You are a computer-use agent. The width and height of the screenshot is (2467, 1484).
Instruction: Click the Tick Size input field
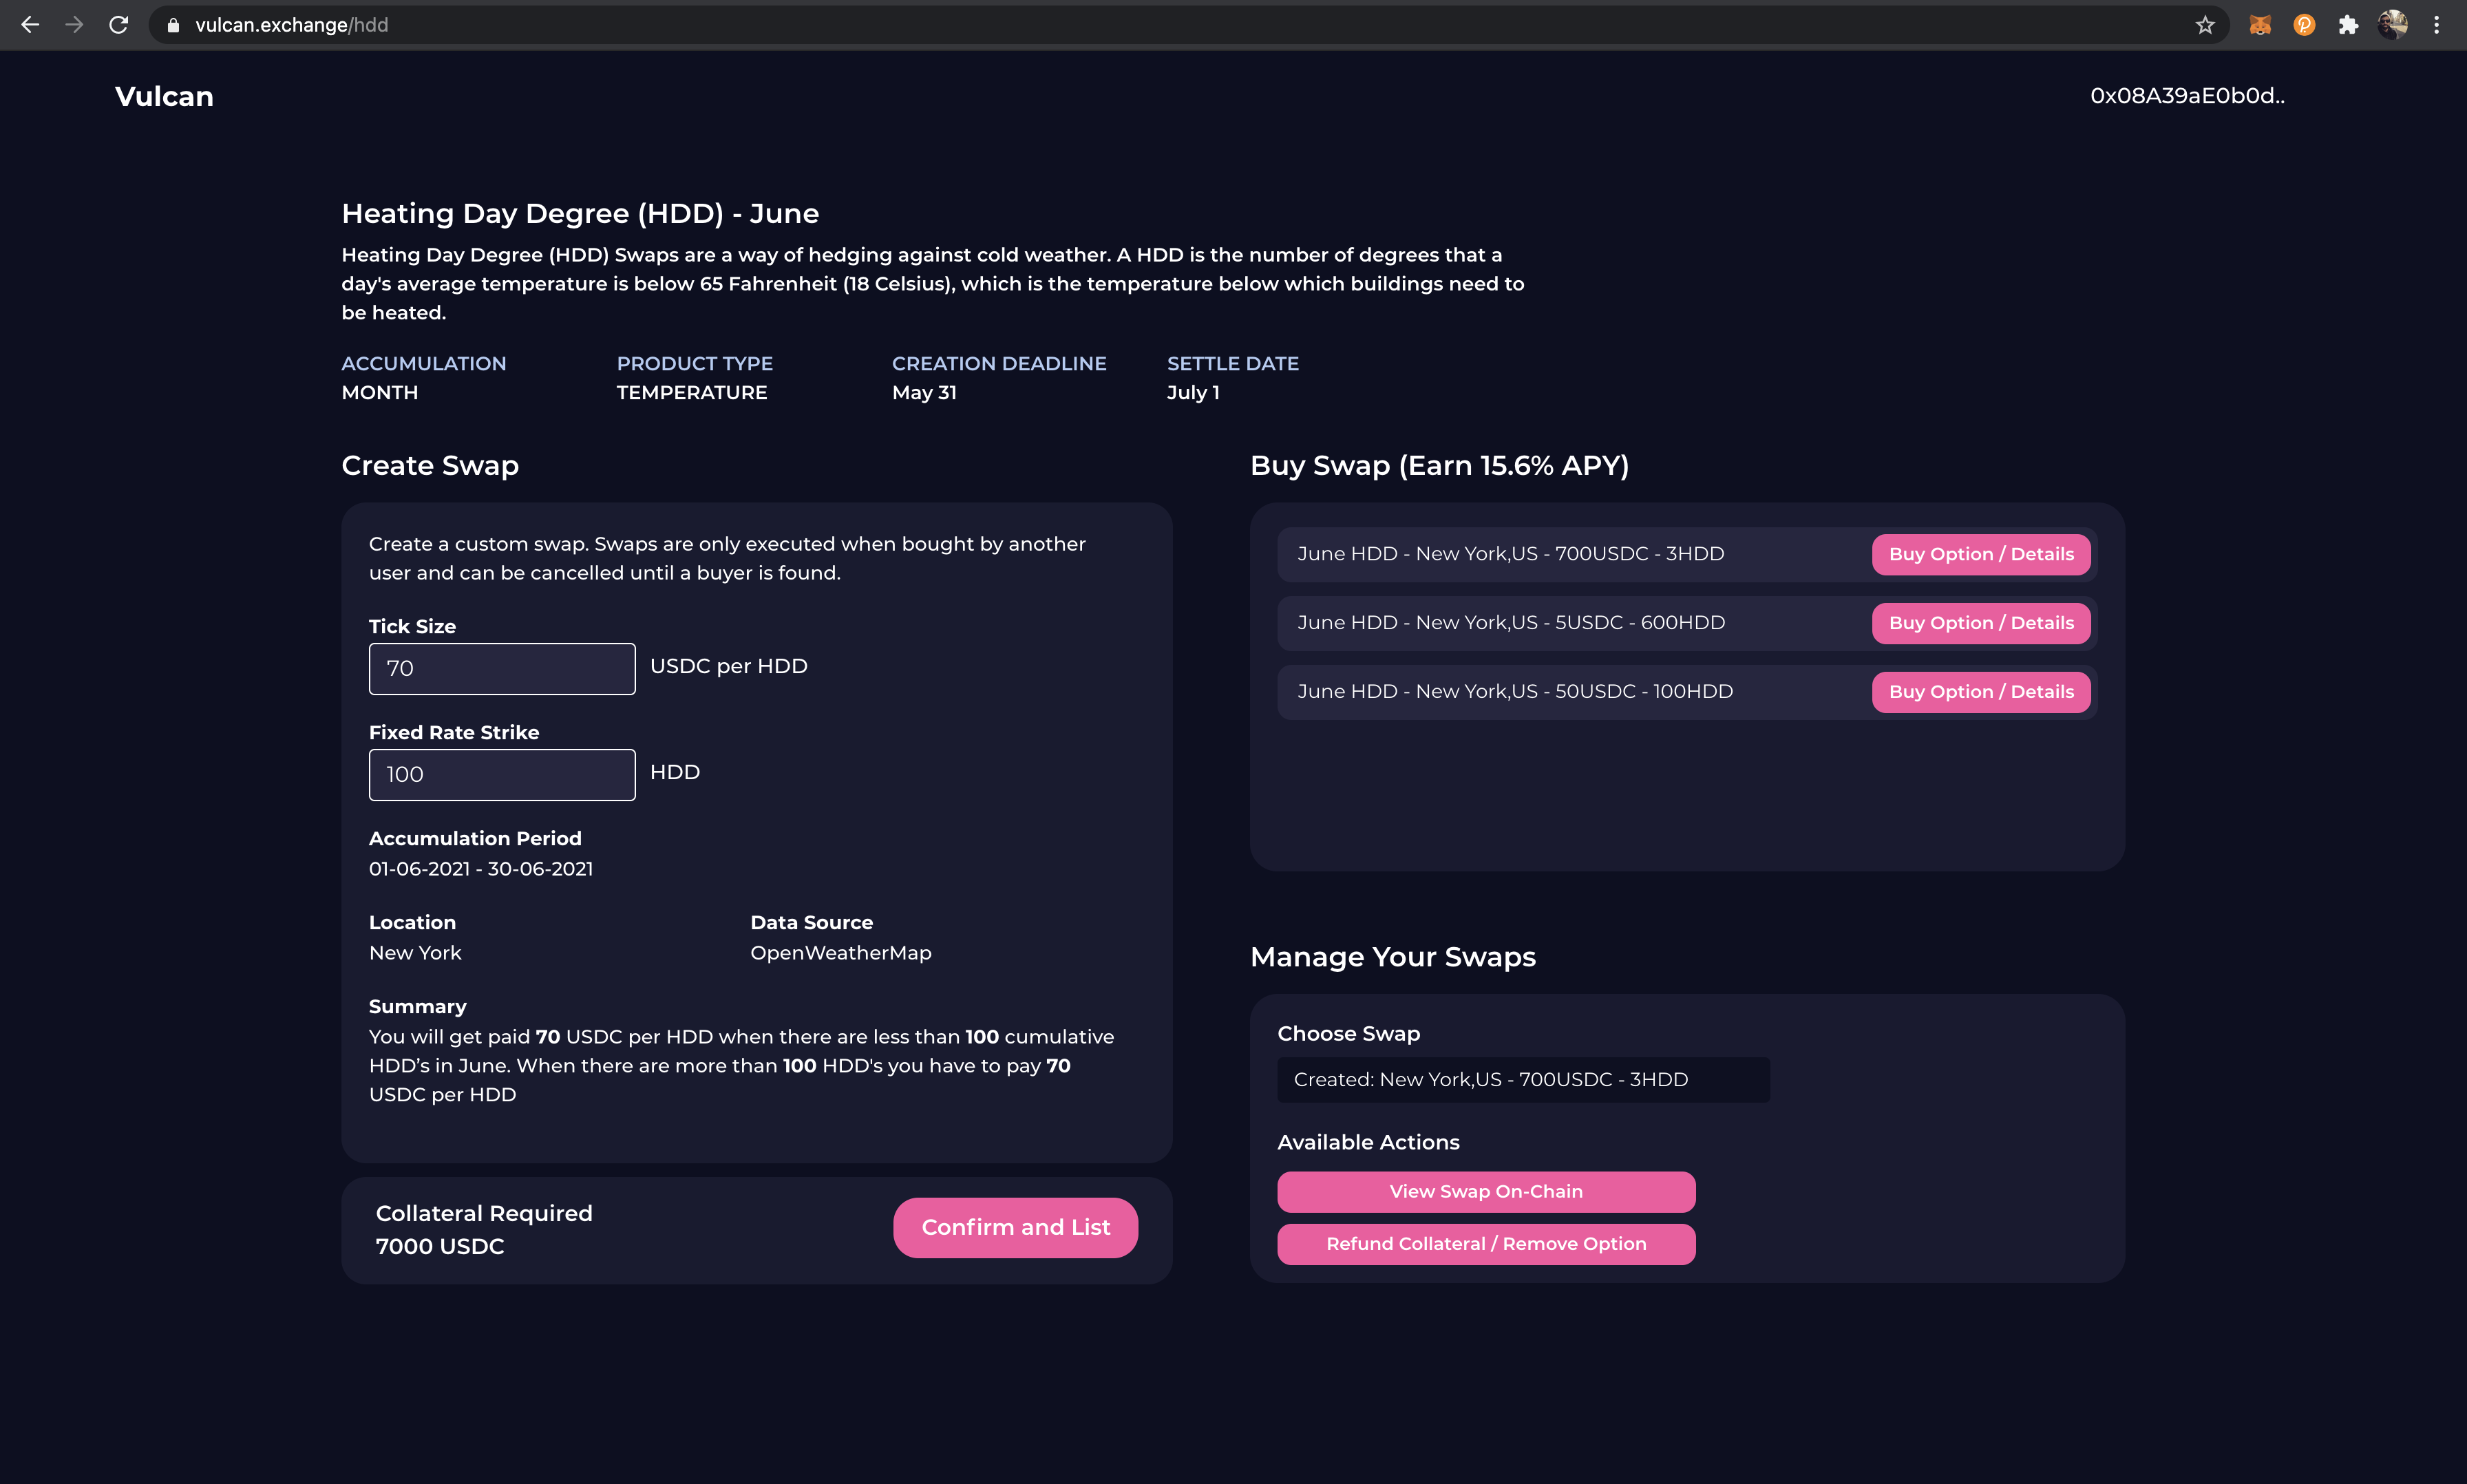[501, 668]
